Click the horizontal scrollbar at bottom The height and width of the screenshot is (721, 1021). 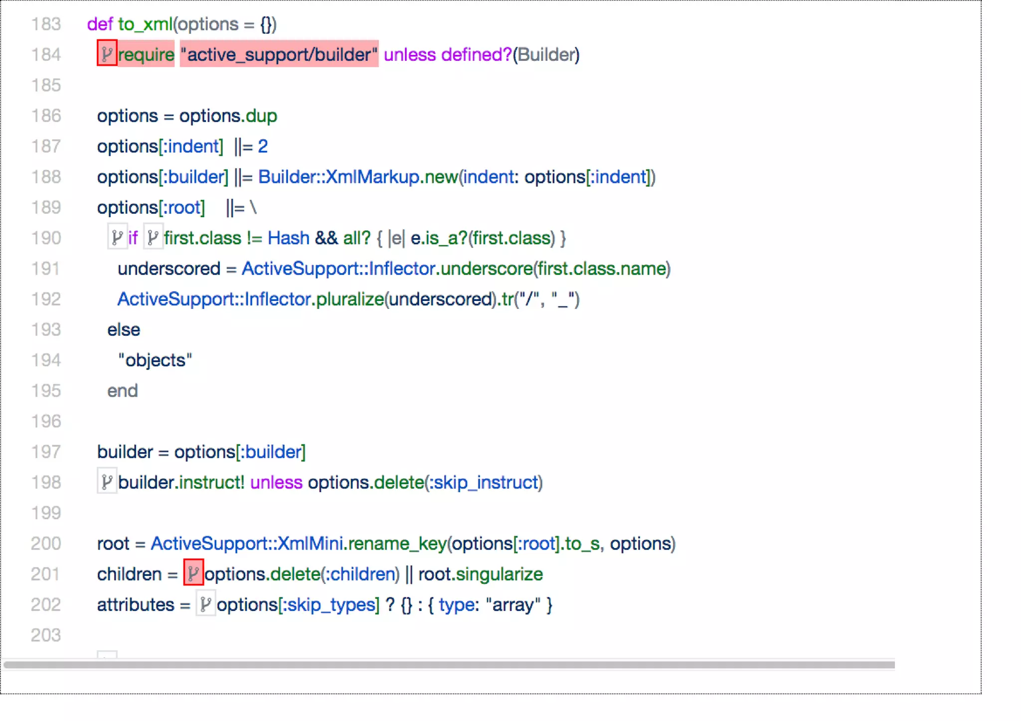click(449, 665)
